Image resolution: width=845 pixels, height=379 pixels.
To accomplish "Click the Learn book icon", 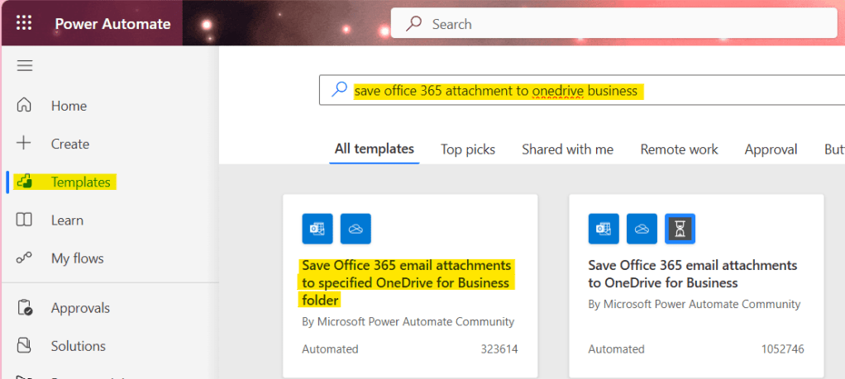I will [25, 220].
